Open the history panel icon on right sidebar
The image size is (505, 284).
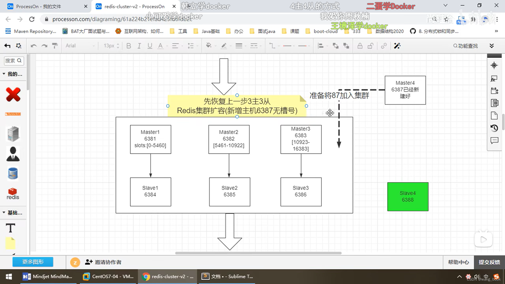(494, 128)
